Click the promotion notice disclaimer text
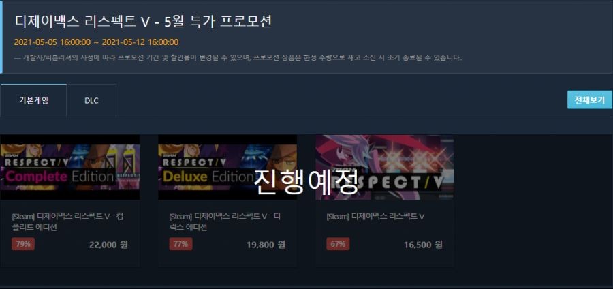 tap(238, 58)
